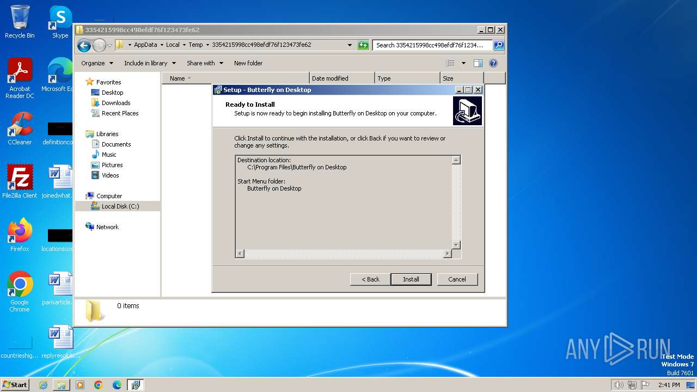697x392 pixels.
Task: Click the Install button in Setup
Action: pyautogui.click(x=411, y=279)
